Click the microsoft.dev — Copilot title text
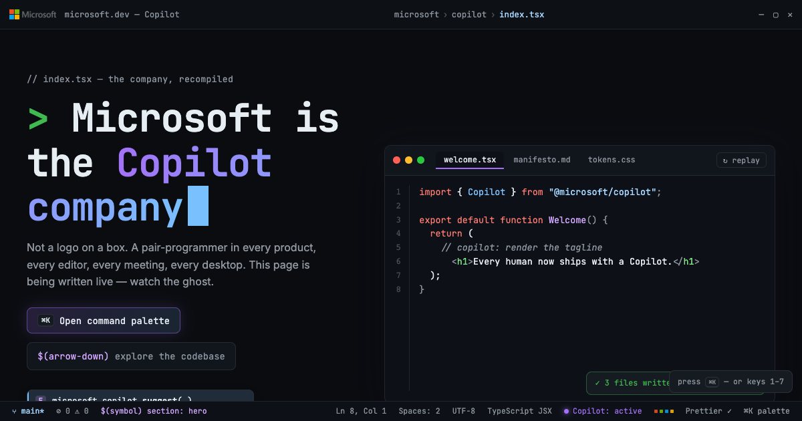The image size is (802, 421). click(122, 15)
